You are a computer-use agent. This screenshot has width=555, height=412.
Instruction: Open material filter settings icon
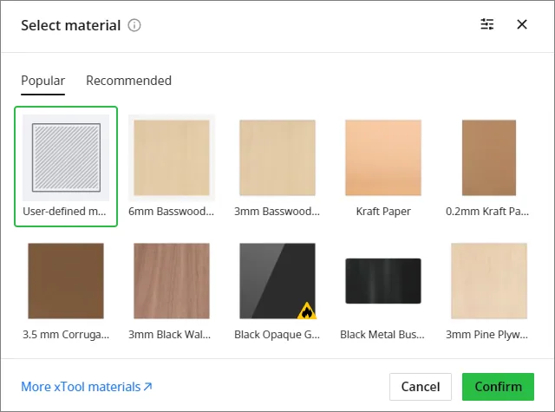tap(487, 24)
